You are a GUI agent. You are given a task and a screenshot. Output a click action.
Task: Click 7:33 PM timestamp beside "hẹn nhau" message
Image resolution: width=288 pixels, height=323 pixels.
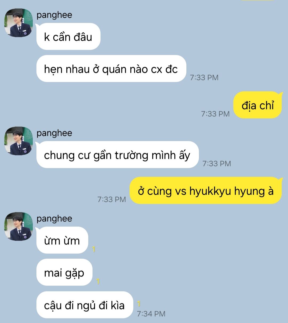tap(204, 78)
